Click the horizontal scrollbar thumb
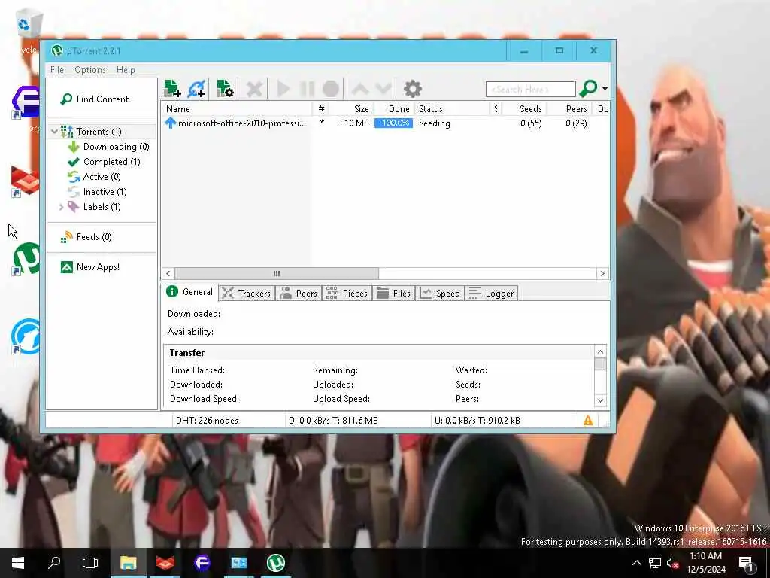Image resolution: width=770 pixels, height=578 pixels. click(277, 273)
